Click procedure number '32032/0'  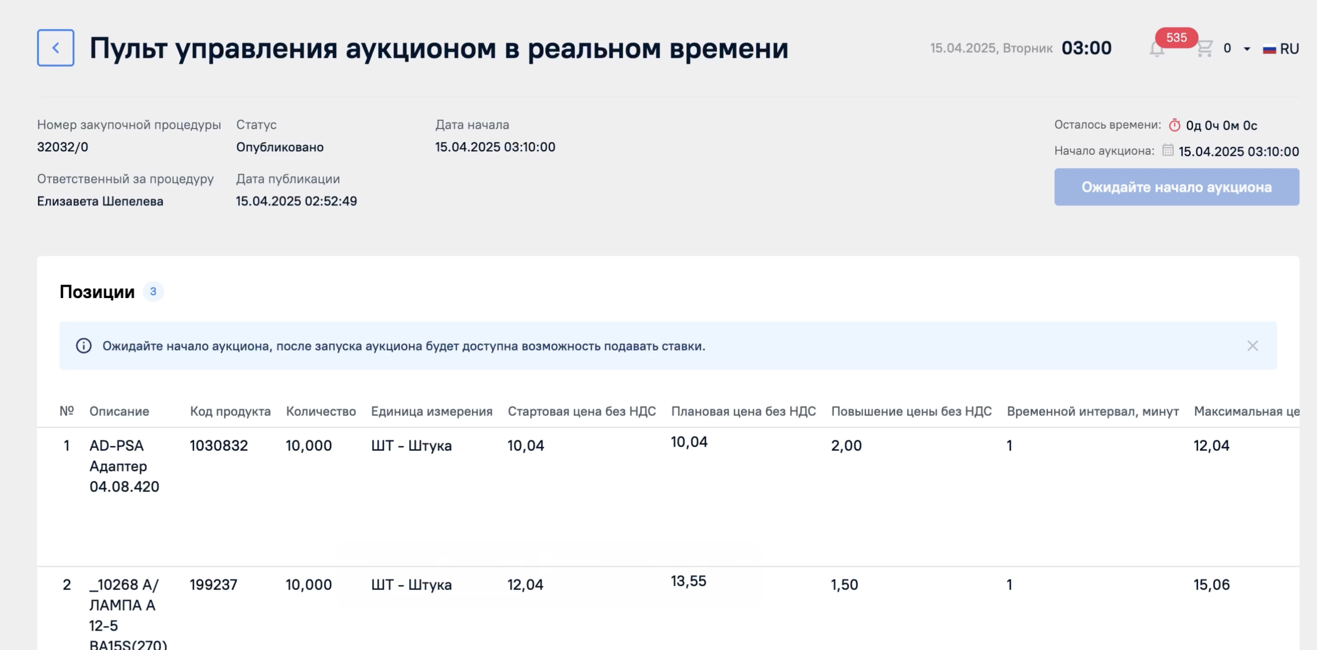tap(62, 147)
